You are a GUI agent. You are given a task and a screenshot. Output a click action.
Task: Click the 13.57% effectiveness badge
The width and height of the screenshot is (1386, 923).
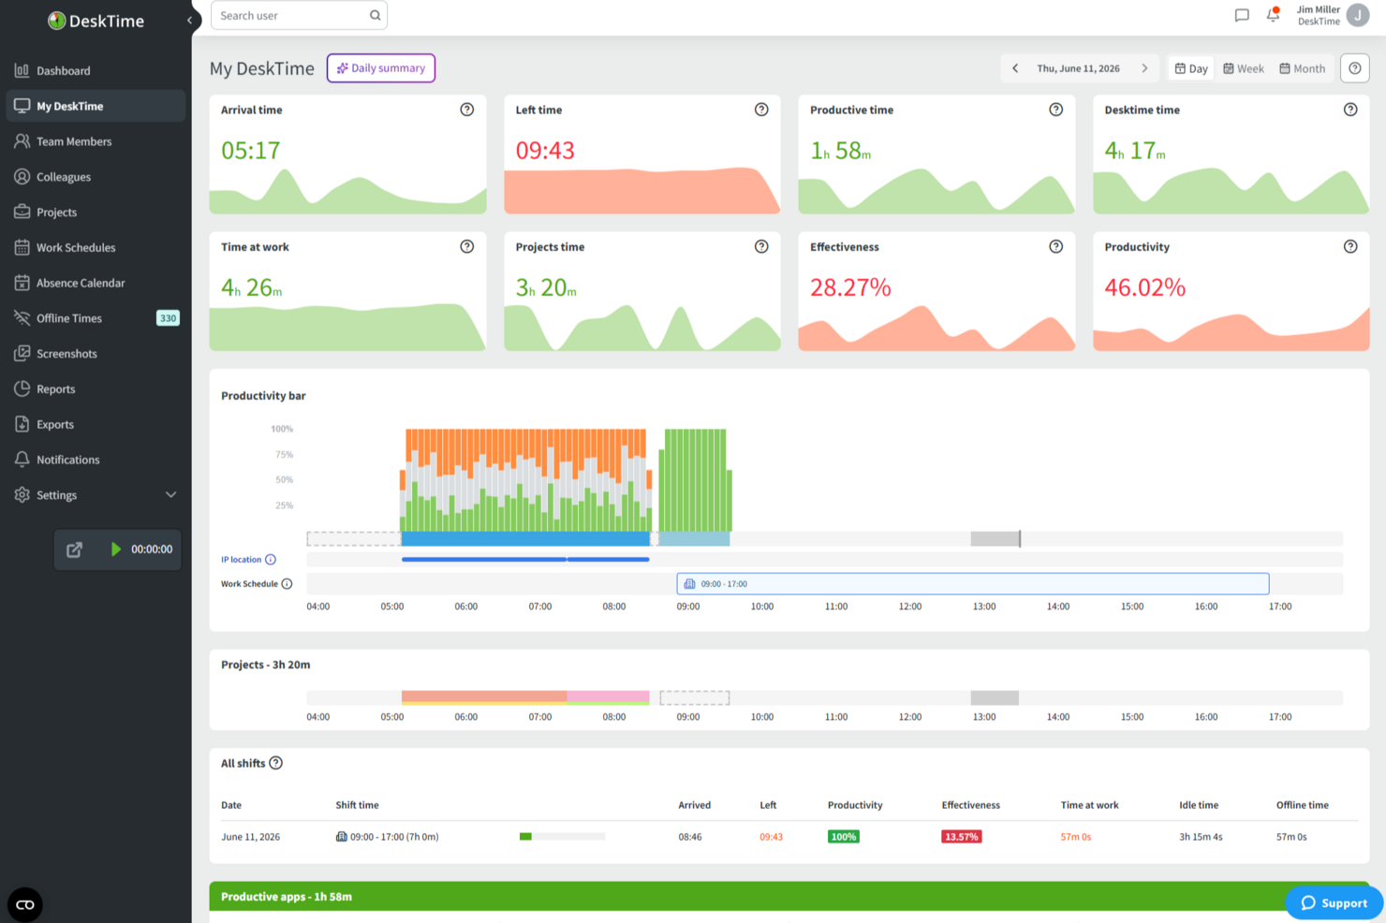click(x=962, y=837)
